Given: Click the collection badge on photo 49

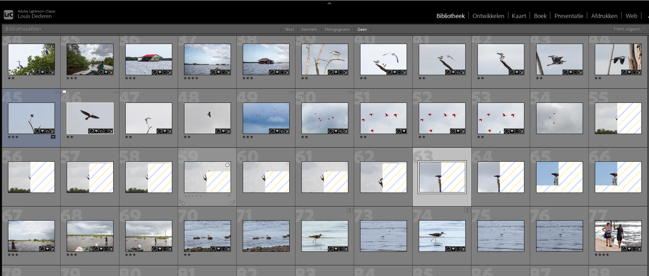Looking at the screenshot, I should [x=282, y=131].
